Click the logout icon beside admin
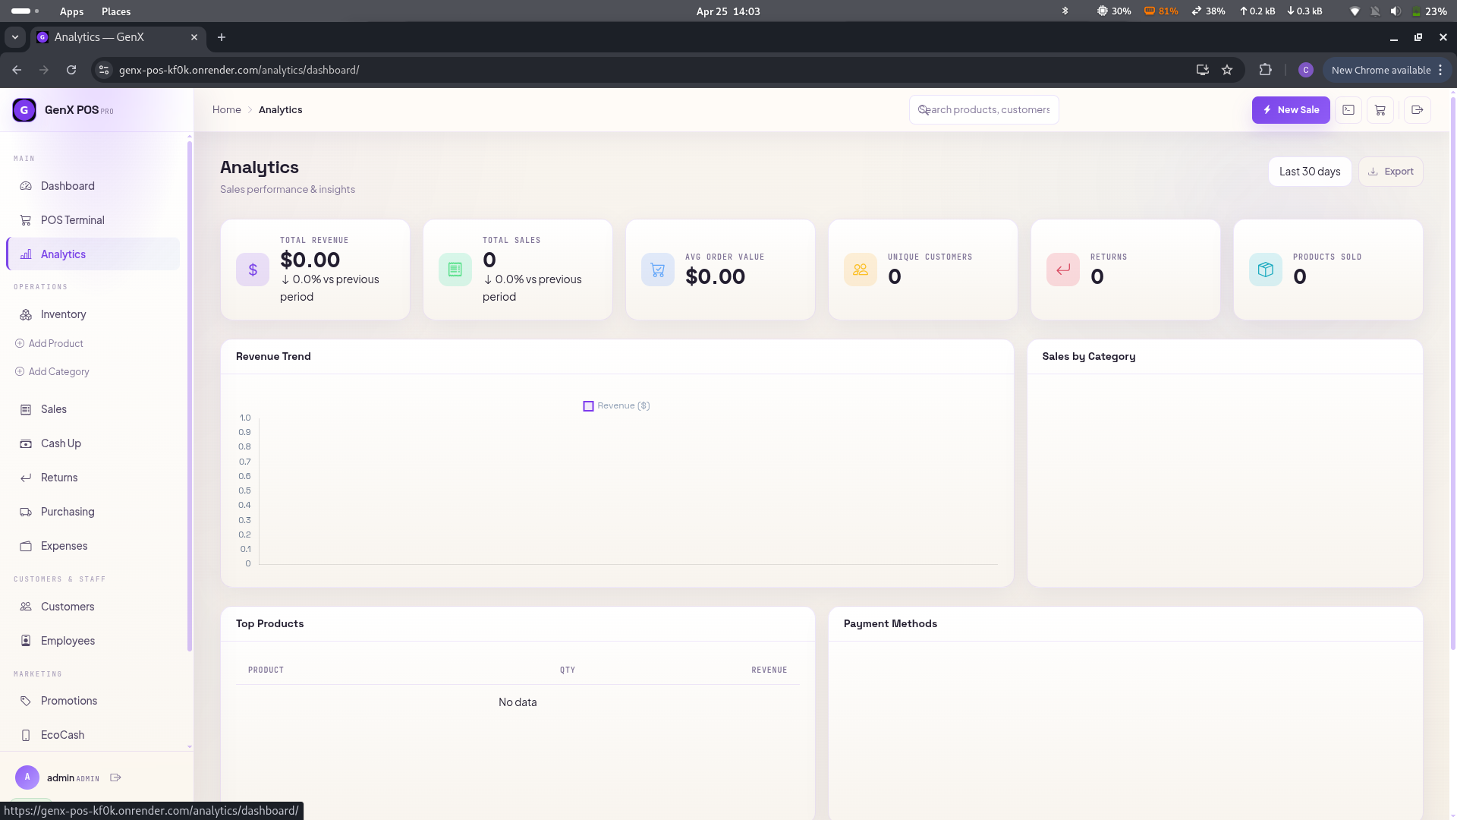Screen dimensions: 1457x820 [x=115, y=777]
